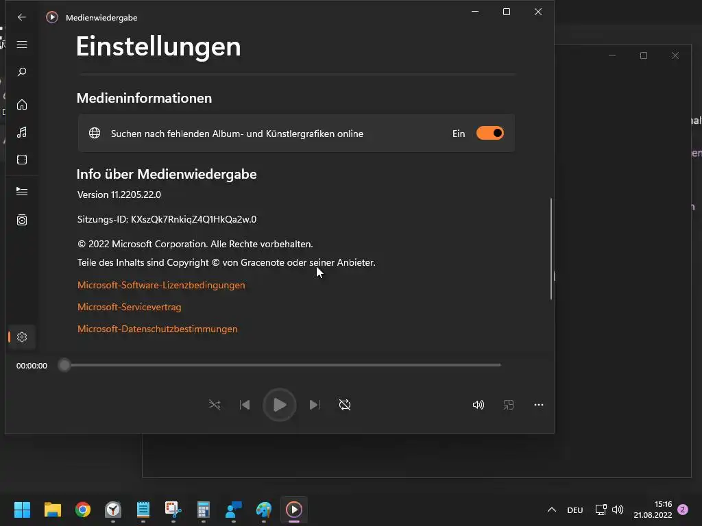Go back with the arrow icon
This screenshot has height=526, width=702.
[21, 17]
